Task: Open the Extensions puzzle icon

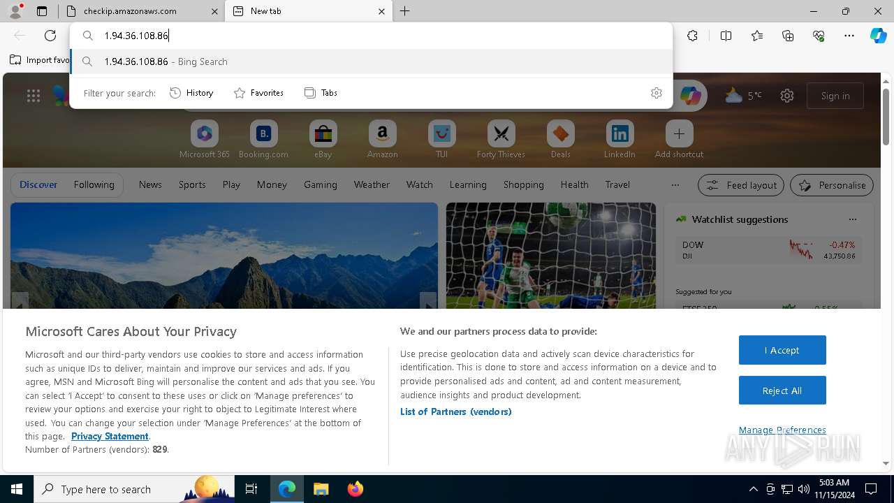Action: [692, 36]
